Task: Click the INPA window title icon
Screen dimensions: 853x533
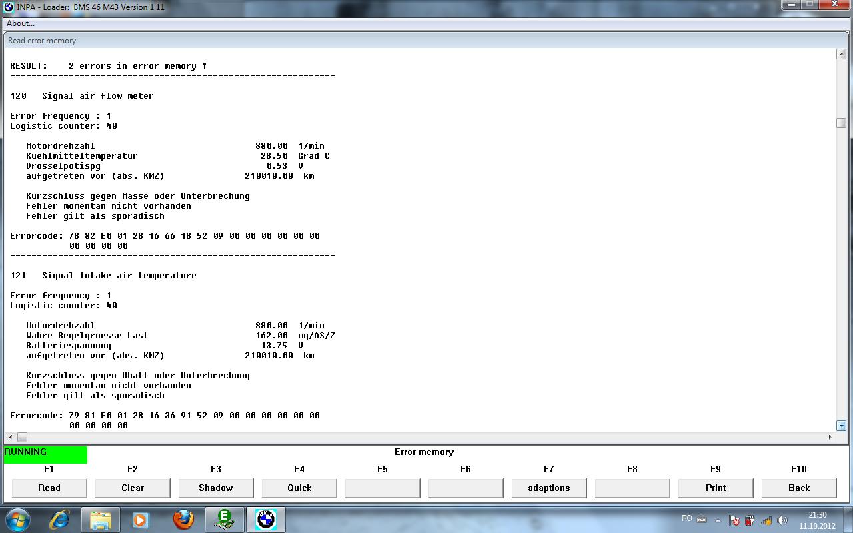Action: (9, 7)
